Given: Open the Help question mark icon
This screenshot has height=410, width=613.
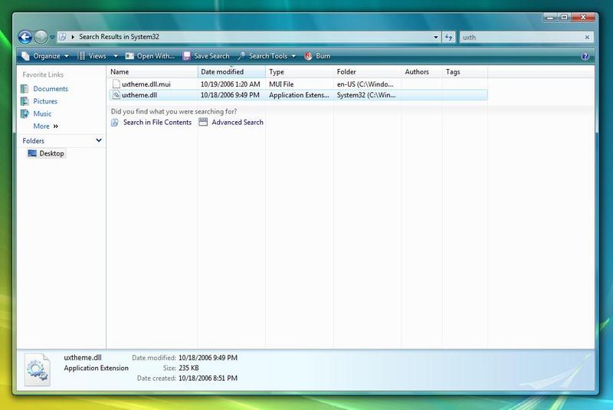Looking at the screenshot, I should coord(585,56).
